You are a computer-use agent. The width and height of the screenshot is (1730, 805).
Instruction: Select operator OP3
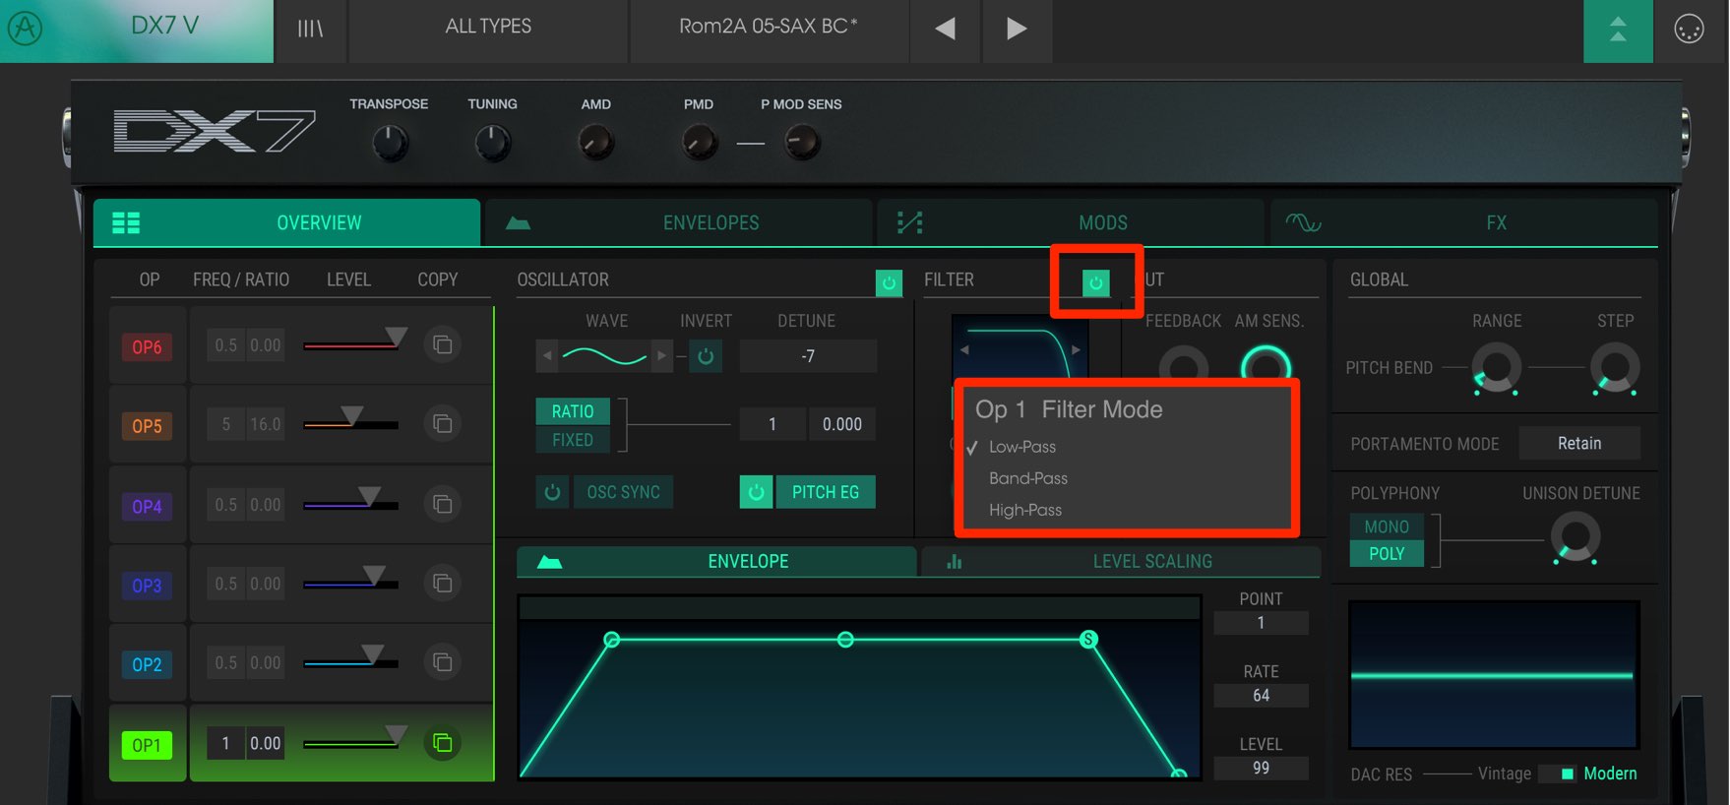coord(147,586)
